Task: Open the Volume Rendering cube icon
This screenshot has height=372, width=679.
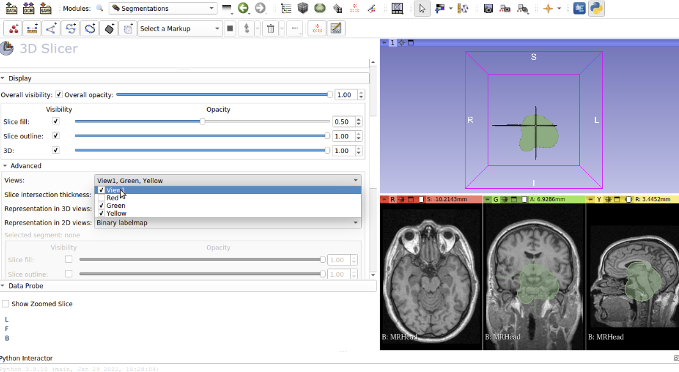Action: [302, 8]
